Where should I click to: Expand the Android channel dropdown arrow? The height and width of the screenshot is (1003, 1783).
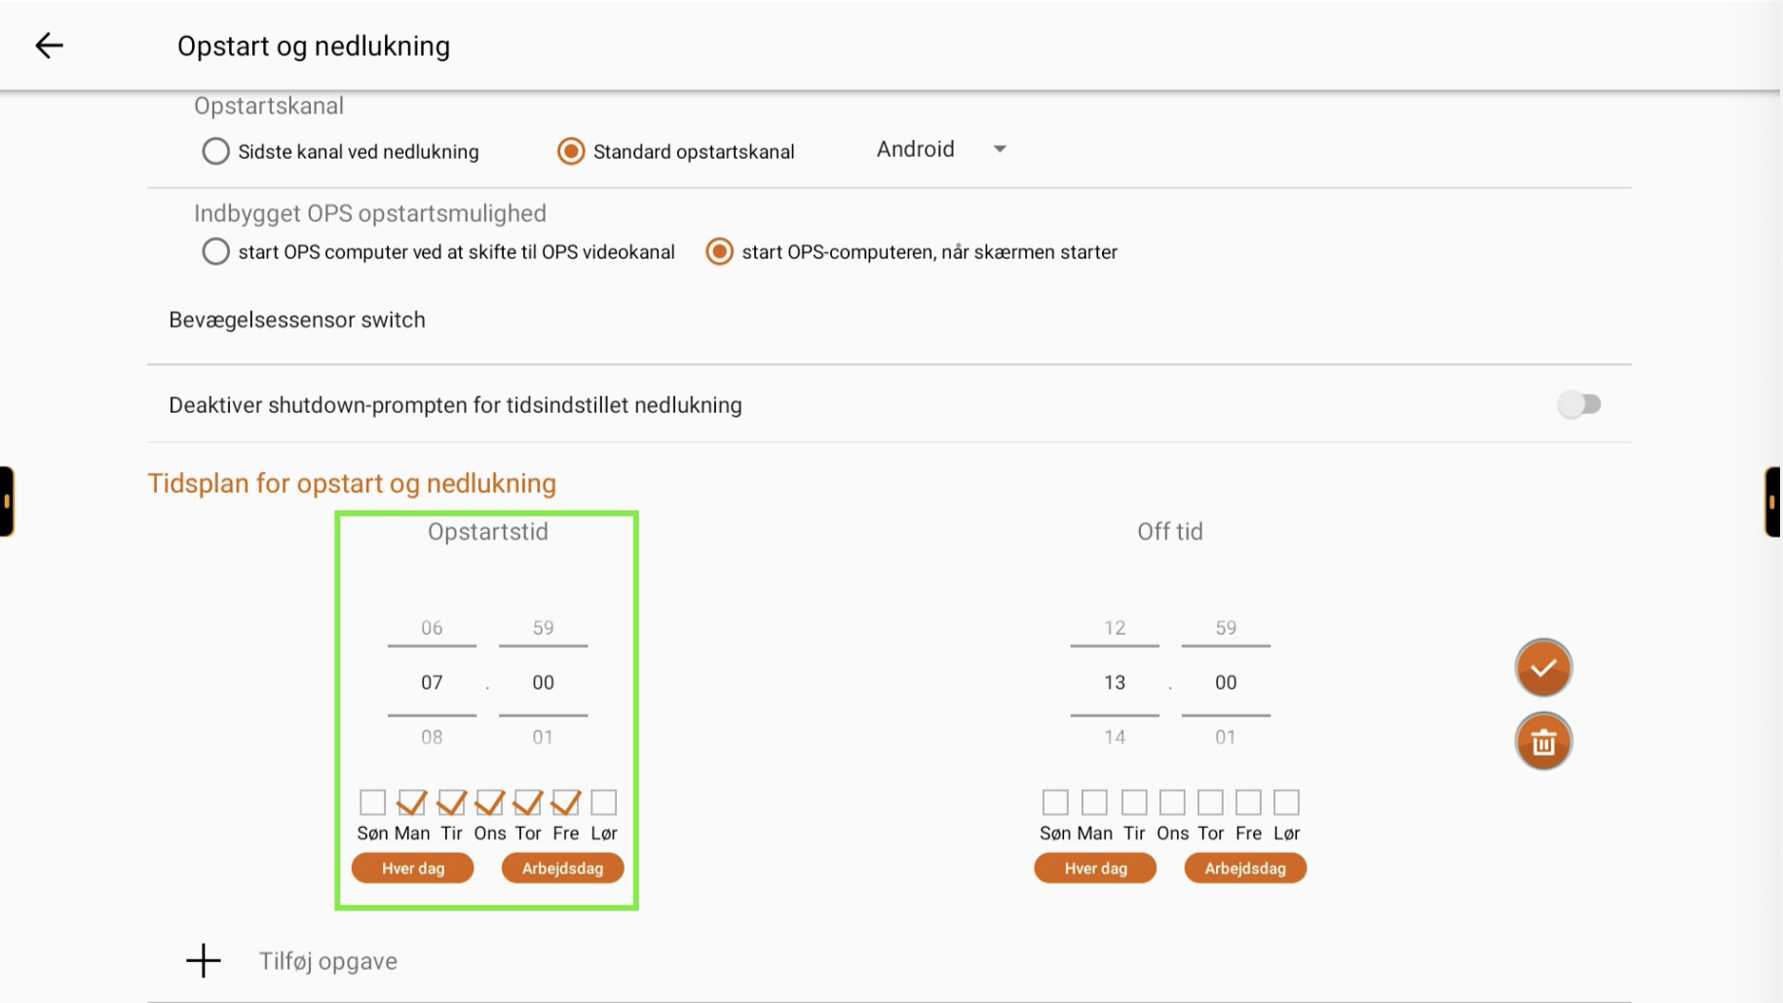point(1000,149)
